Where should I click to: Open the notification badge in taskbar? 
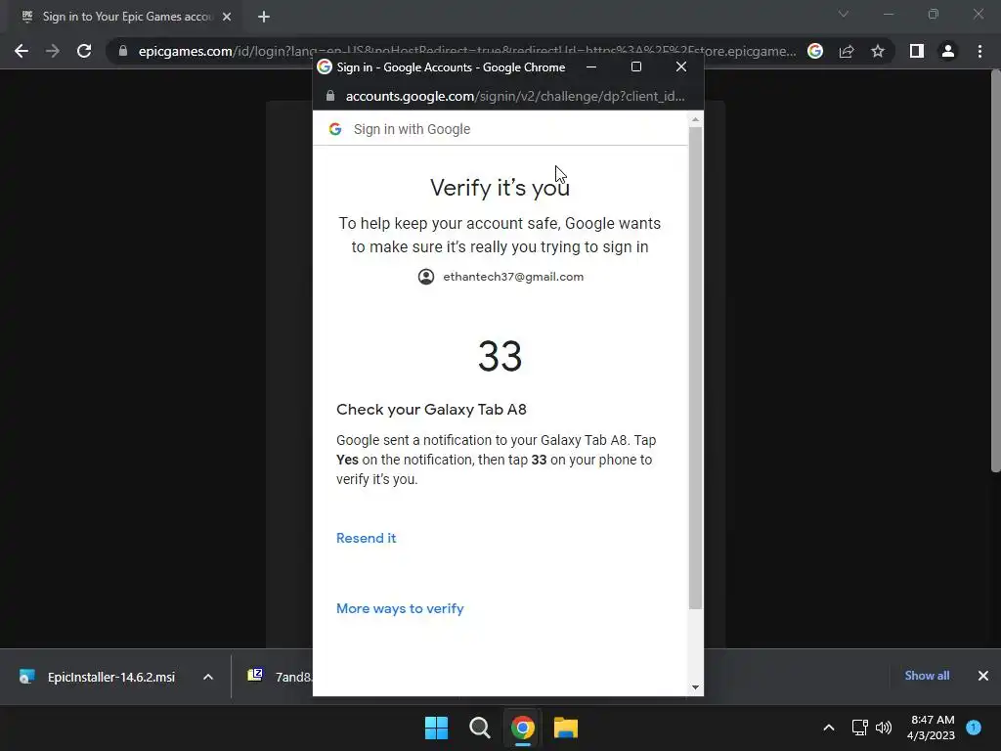coord(974,728)
